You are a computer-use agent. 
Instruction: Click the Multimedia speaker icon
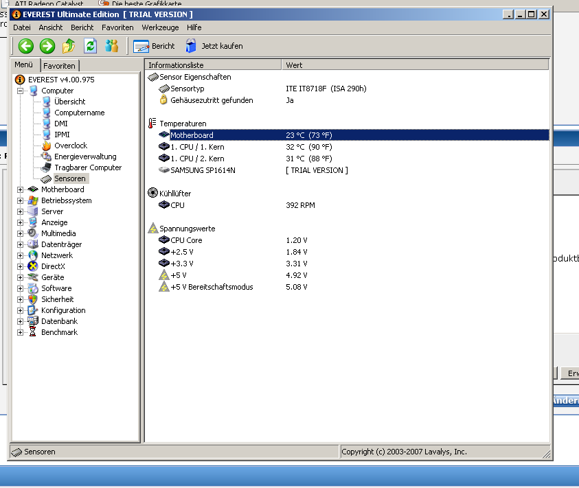[x=33, y=233]
